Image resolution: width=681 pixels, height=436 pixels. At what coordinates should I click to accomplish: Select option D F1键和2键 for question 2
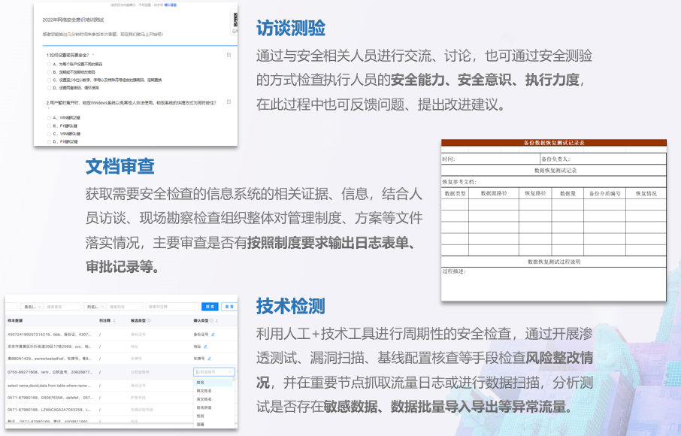pyautogui.click(x=48, y=142)
